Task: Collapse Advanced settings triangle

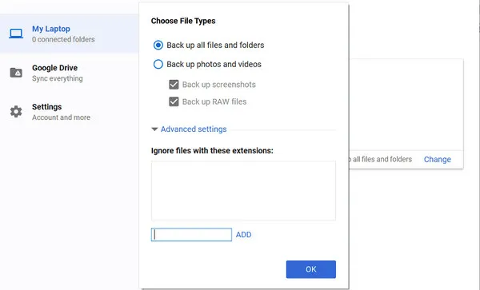Action: click(x=154, y=129)
